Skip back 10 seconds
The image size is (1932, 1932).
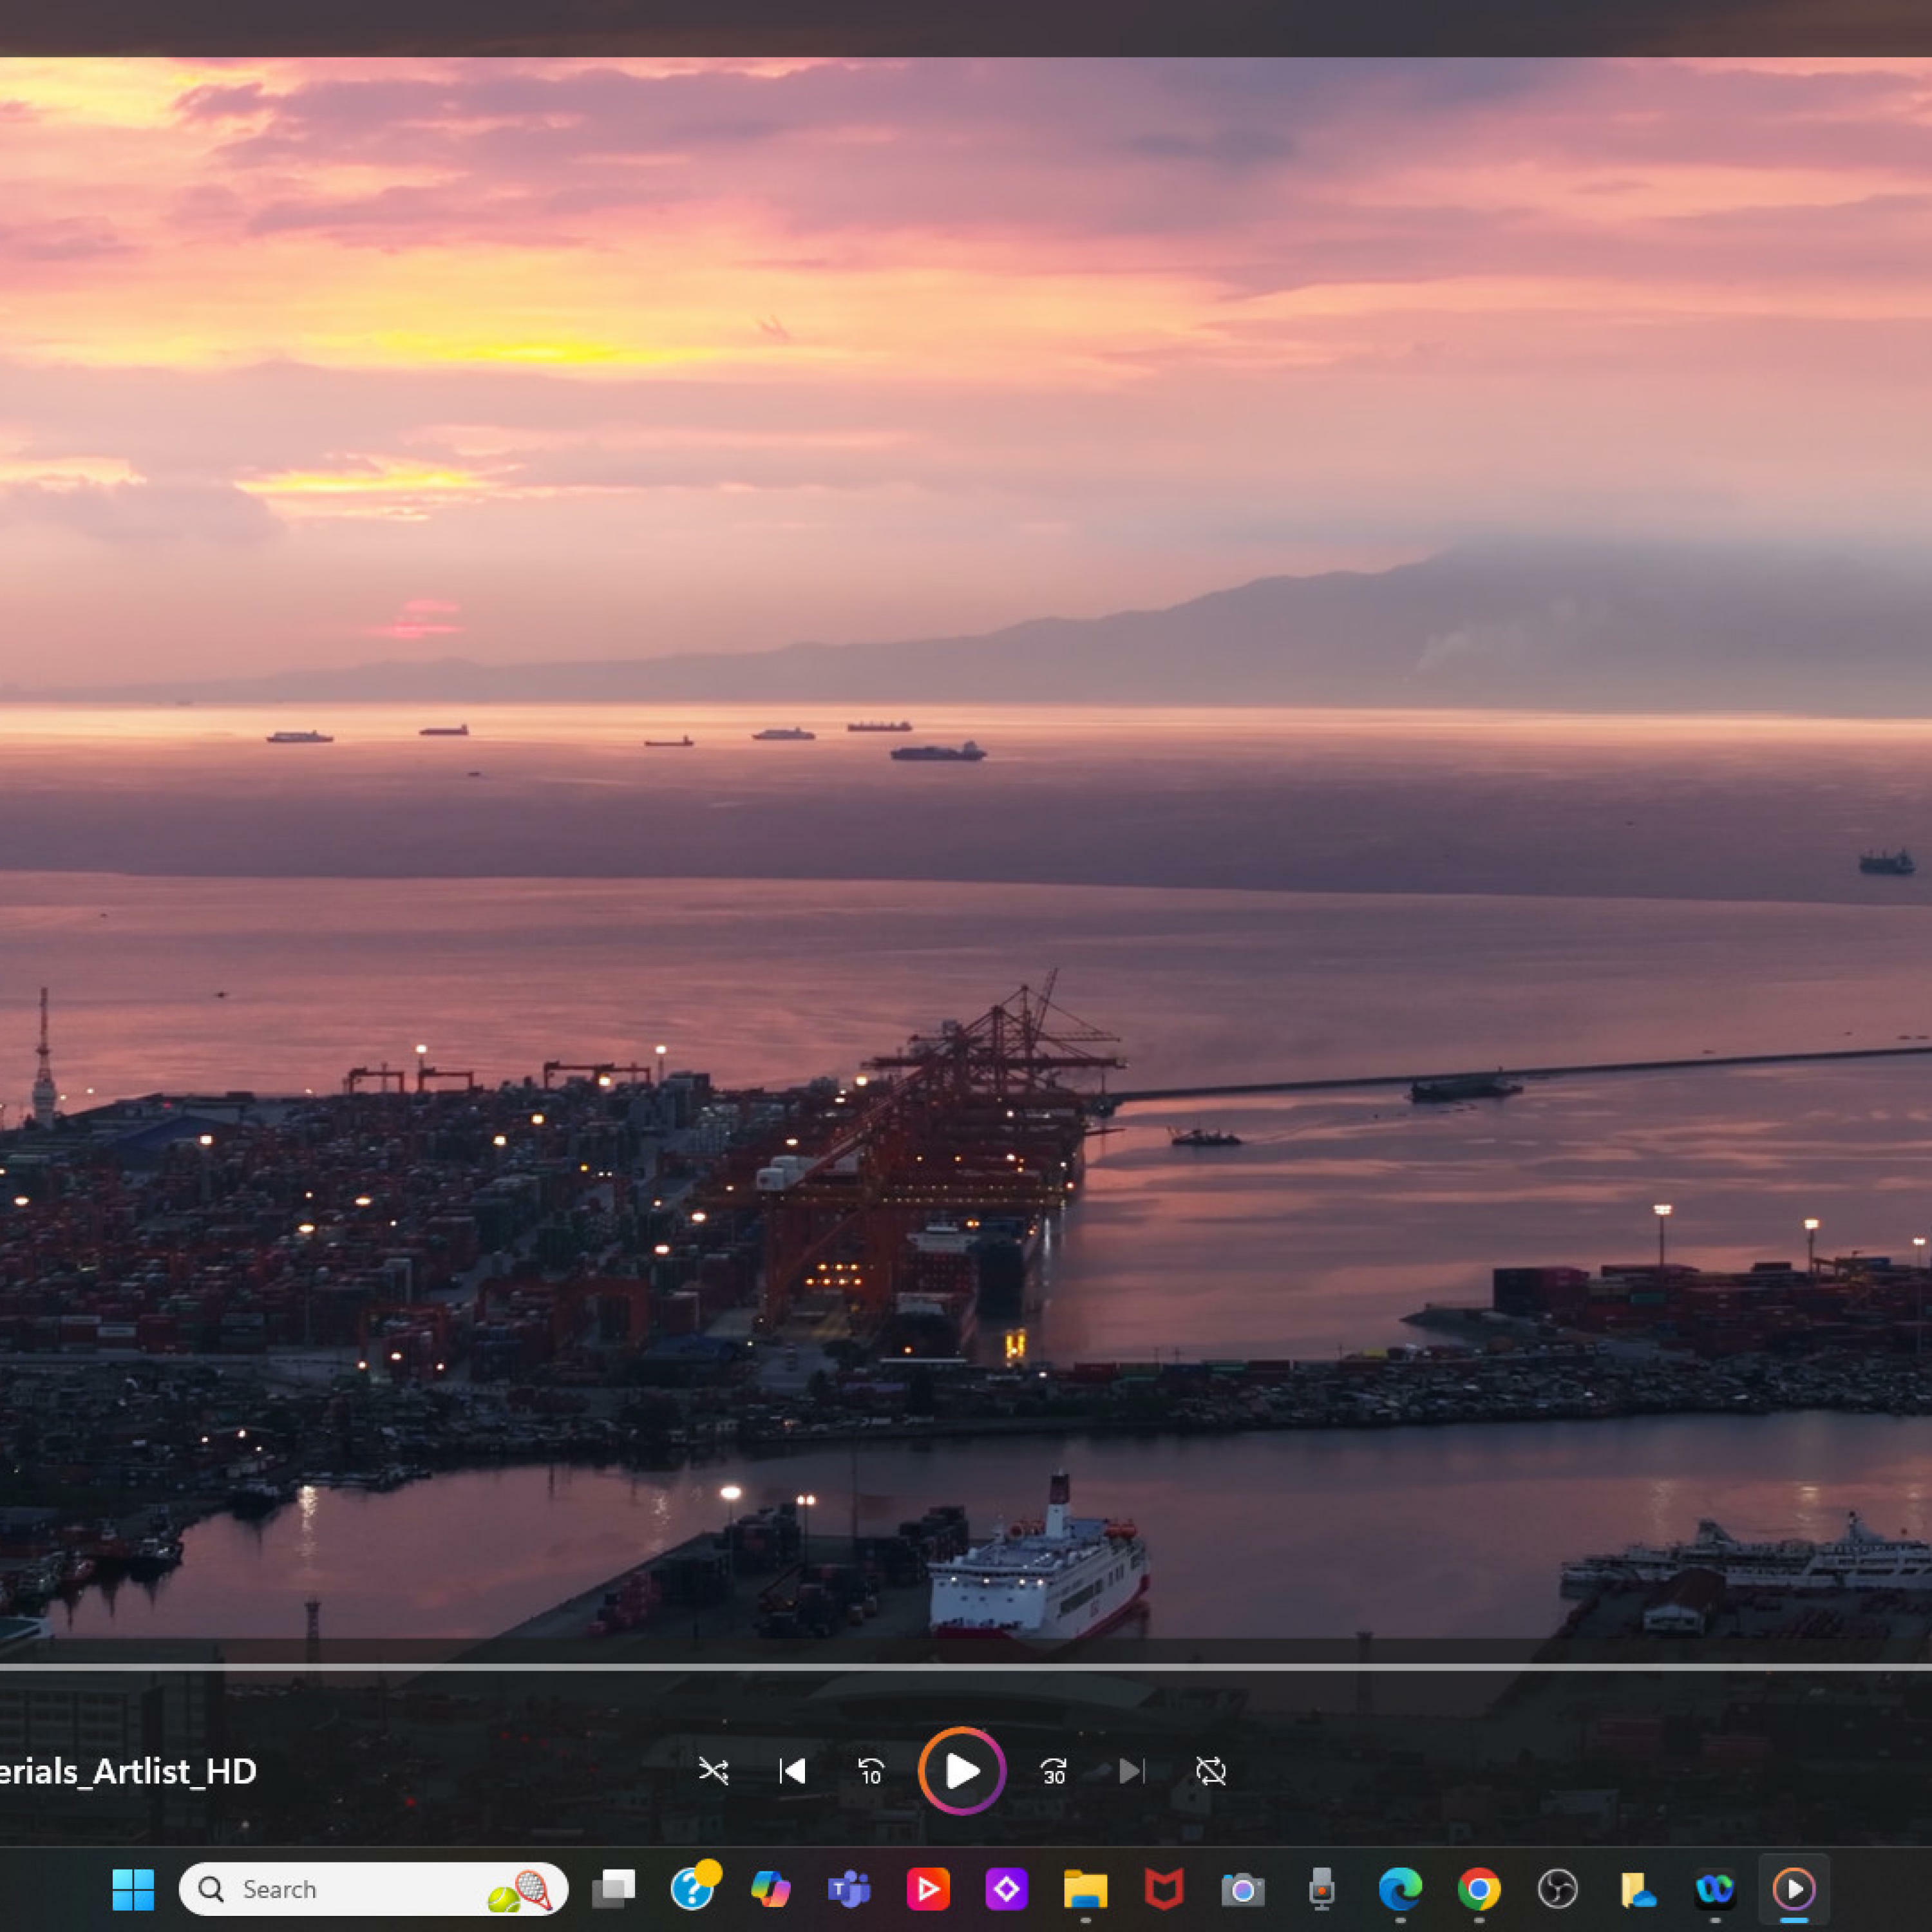(871, 1771)
